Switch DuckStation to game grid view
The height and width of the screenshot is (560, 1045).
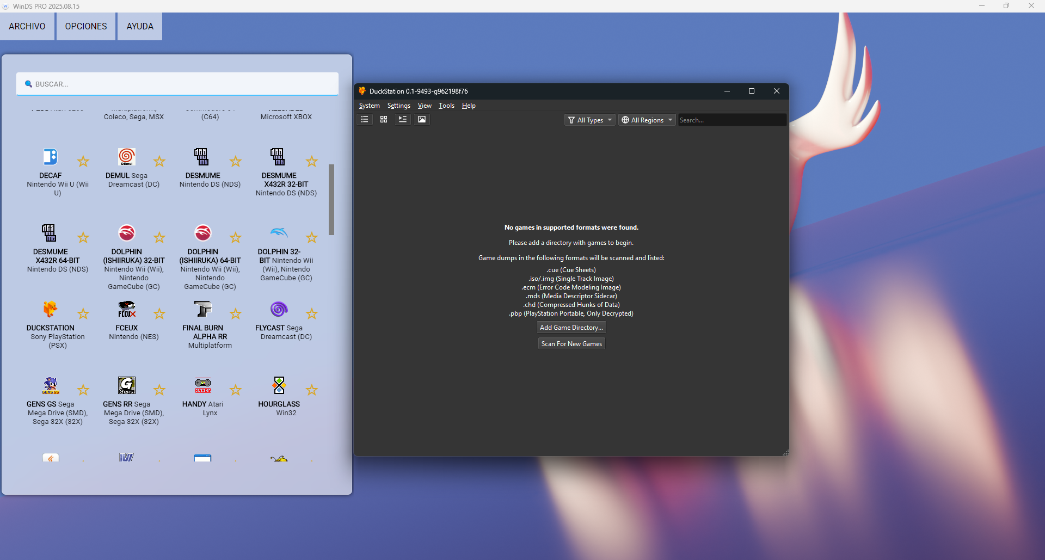pyautogui.click(x=384, y=120)
